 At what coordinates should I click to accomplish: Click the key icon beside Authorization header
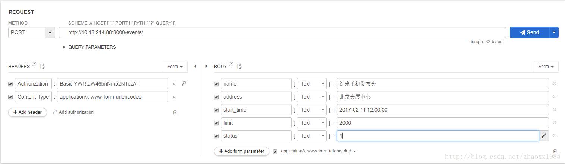[184, 84]
